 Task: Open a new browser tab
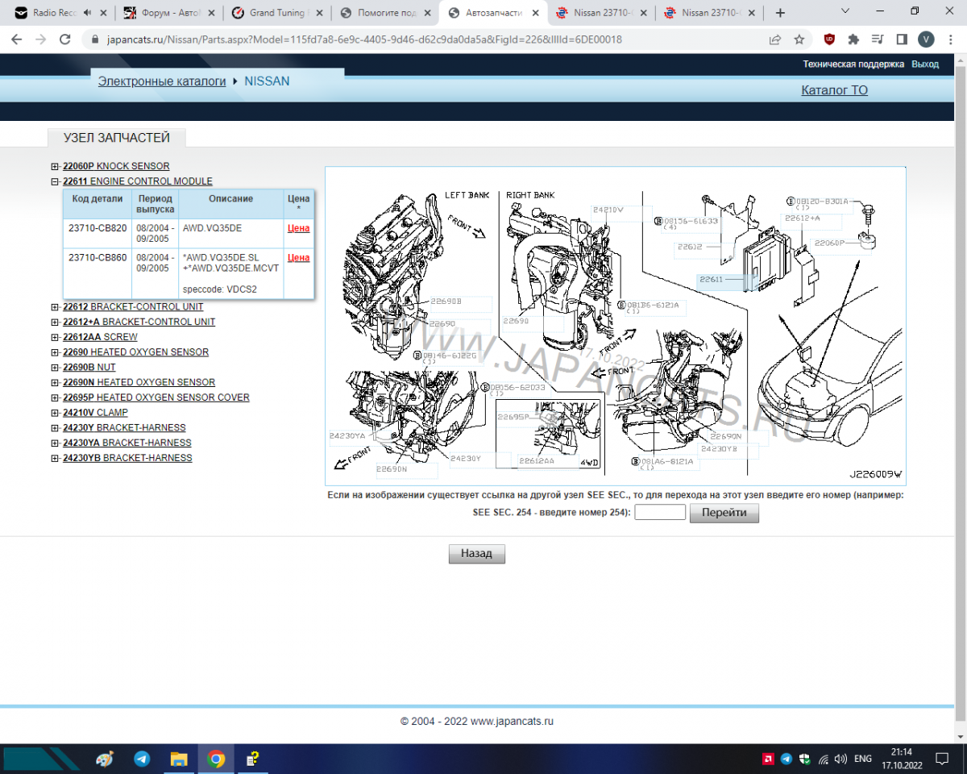click(780, 13)
